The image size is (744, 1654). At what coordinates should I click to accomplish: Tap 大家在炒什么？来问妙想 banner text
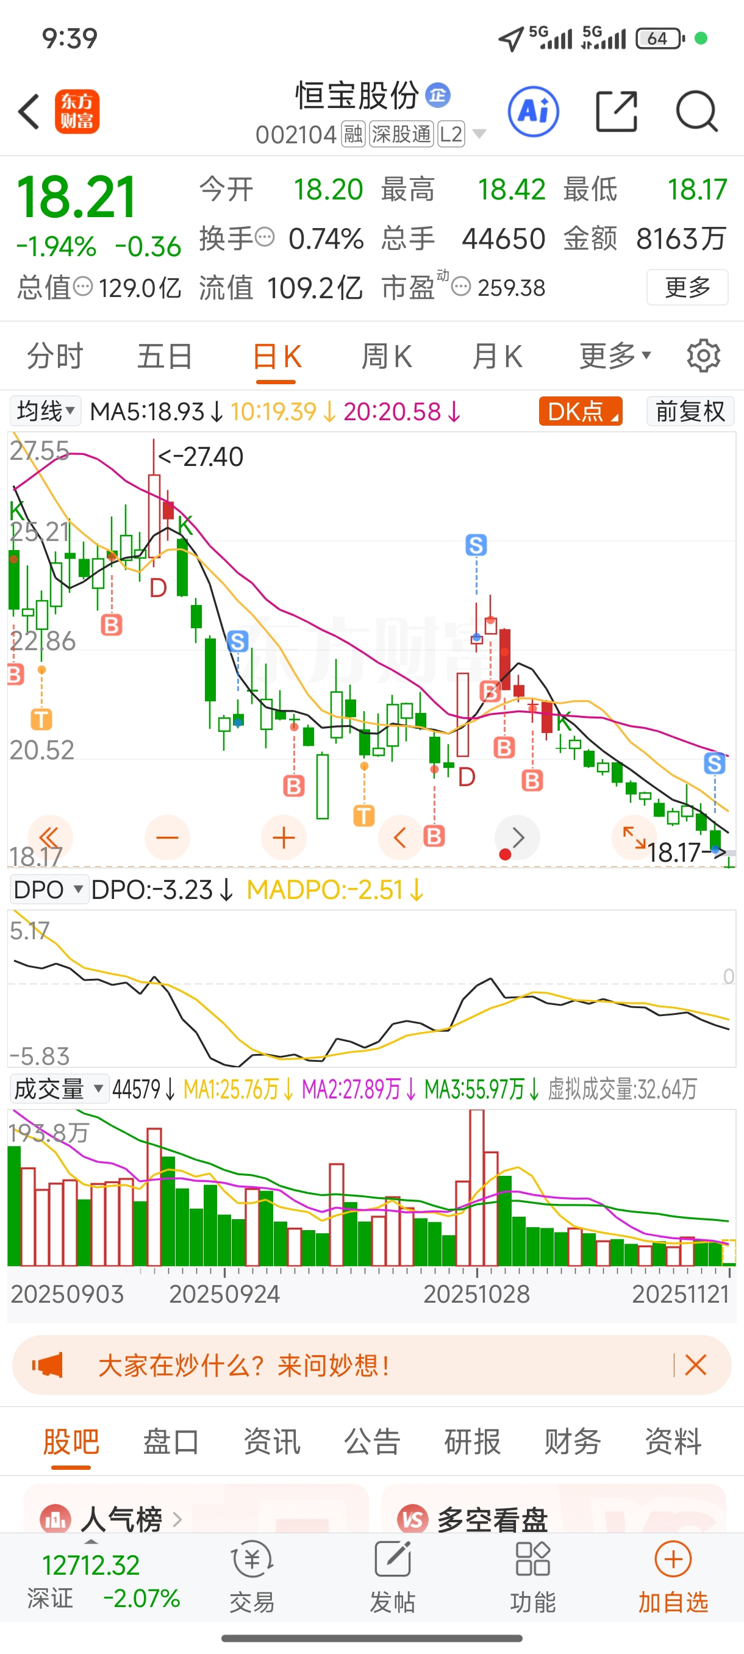244,1365
